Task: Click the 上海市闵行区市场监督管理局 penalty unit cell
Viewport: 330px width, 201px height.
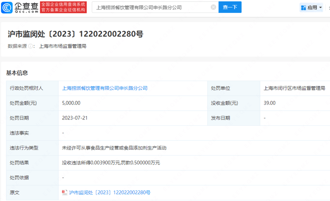Action: [294, 88]
